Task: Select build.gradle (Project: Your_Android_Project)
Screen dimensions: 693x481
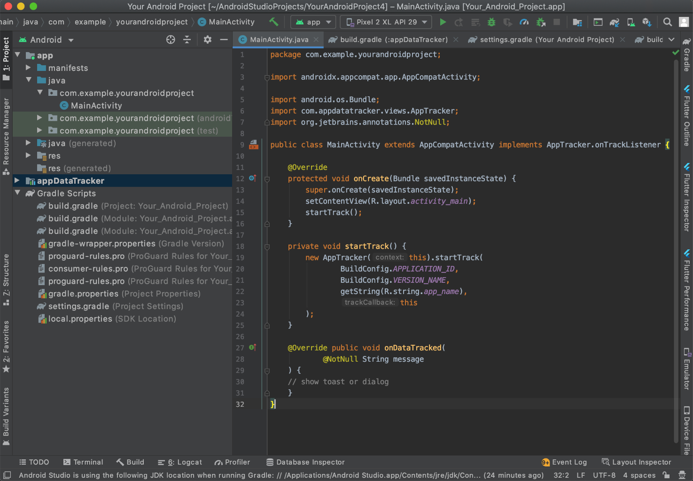Action: [133, 206]
